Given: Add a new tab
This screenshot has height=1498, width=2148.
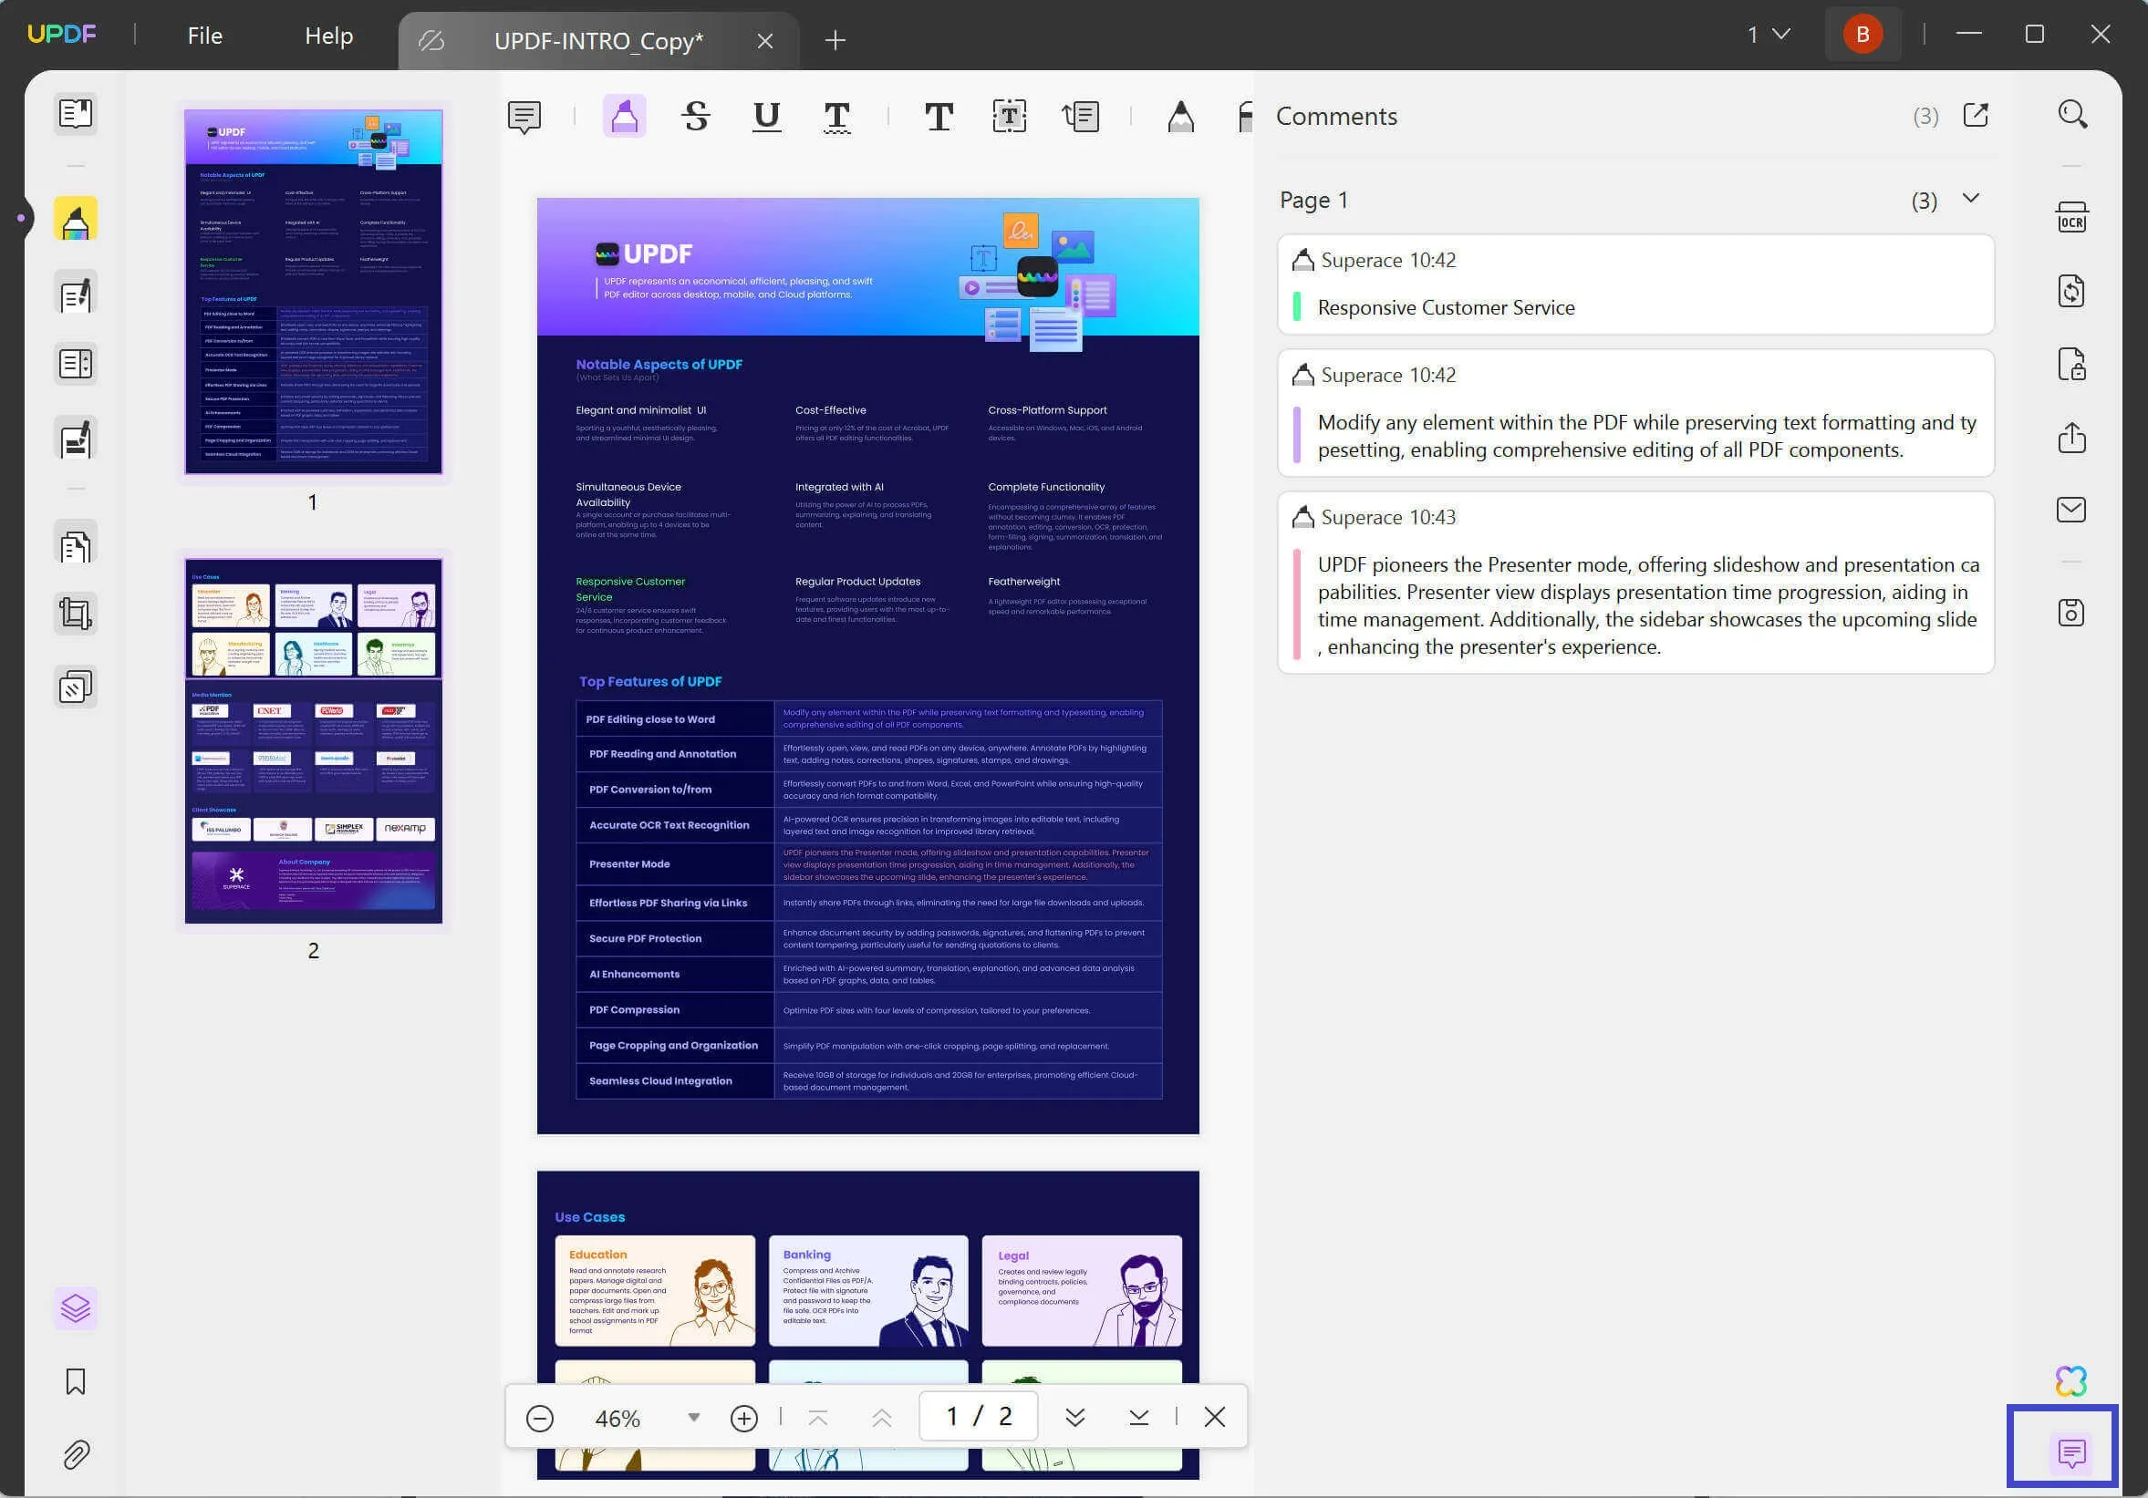Looking at the screenshot, I should click(x=835, y=40).
